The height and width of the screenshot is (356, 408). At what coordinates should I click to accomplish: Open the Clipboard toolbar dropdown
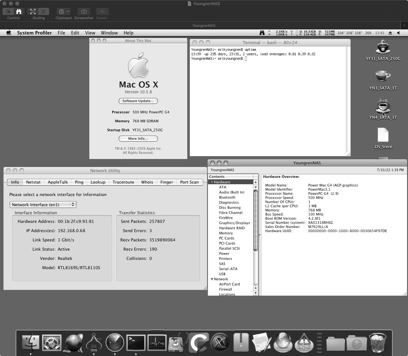coord(63,11)
